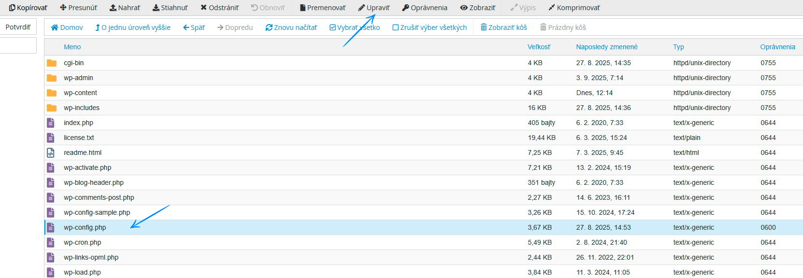This screenshot has height=278, width=803.
Task: Select the wp-blog-header.php file name
Action: pyautogui.click(x=94, y=182)
